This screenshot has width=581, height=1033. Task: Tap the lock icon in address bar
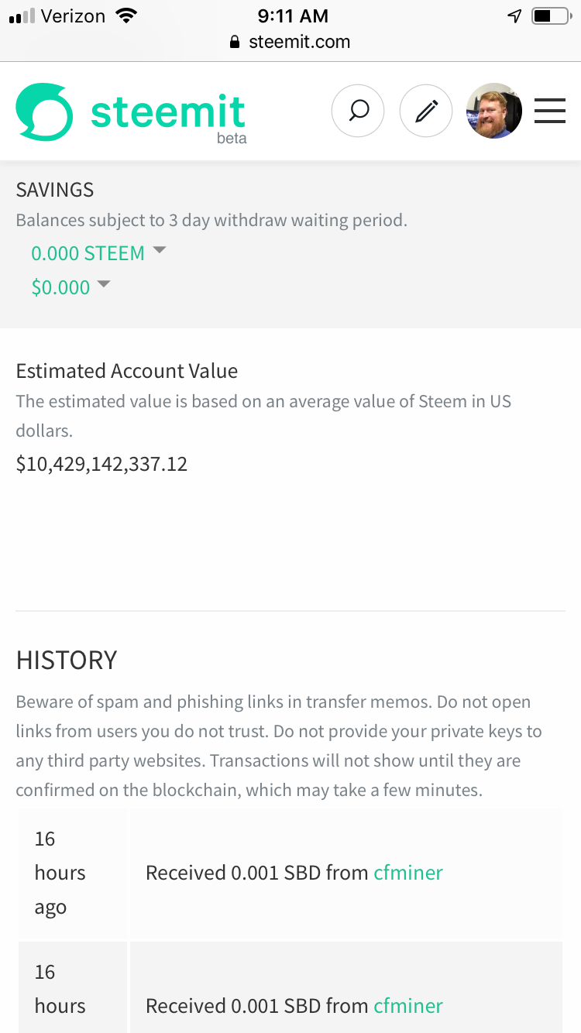[235, 43]
